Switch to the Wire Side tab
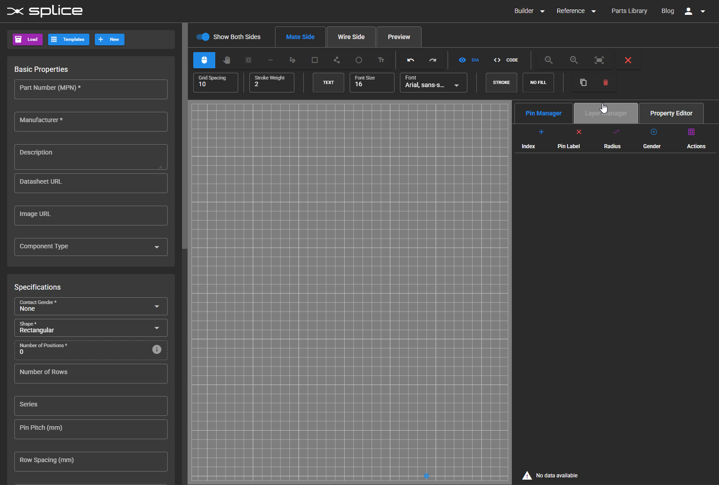 [351, 37]
